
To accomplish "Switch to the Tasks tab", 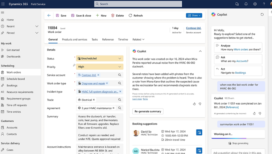I will [x=95, y=40].
